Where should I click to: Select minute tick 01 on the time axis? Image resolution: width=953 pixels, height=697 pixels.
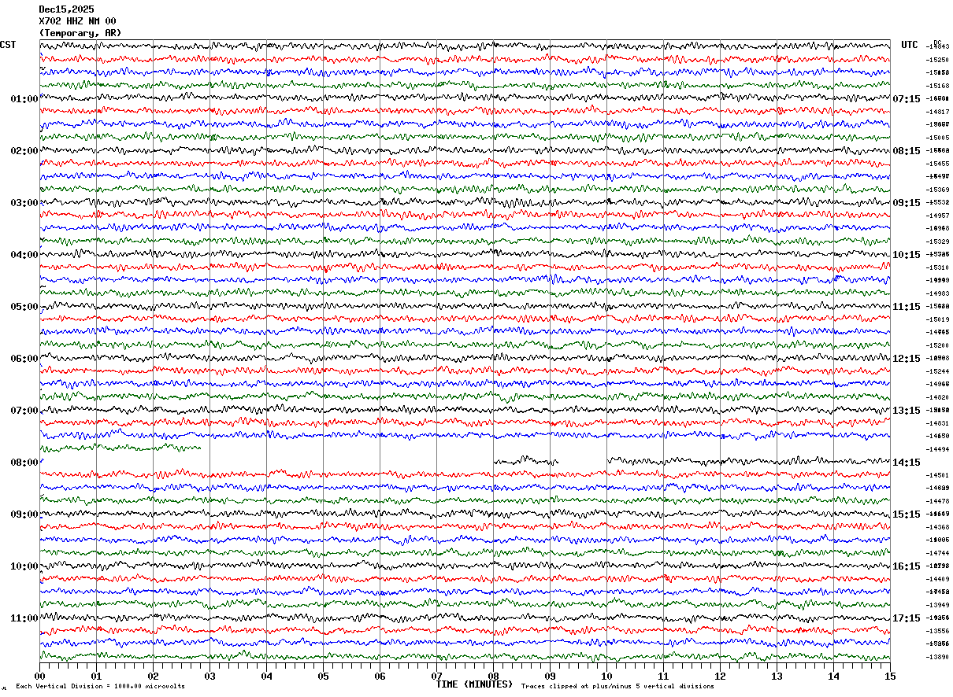coord(96,676)
